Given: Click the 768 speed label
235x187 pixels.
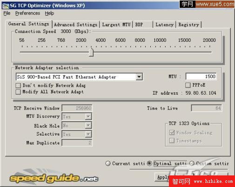Looking at the screenshot, I should pyautogui.click(x=61, y=40).
